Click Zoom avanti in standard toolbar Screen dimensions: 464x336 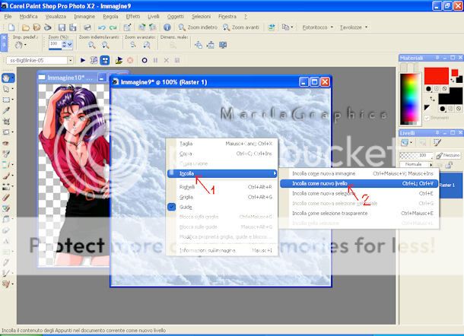241,27
